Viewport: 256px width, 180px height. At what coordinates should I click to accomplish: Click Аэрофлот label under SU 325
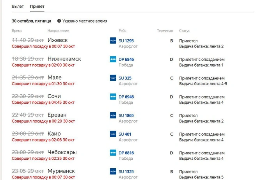128,84
